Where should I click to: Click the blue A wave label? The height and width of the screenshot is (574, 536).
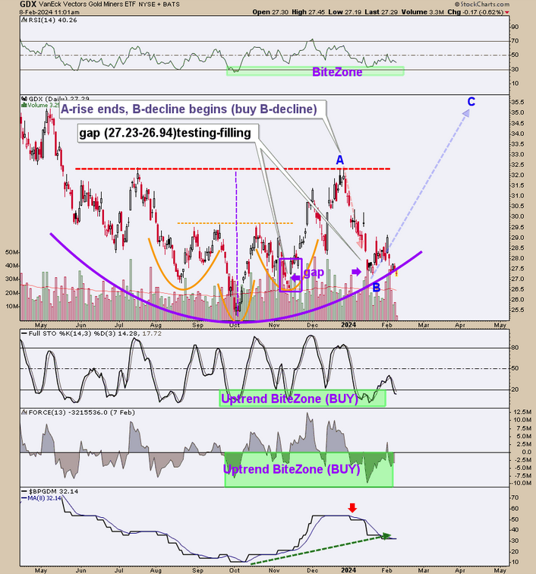click(x=340, y=160)
